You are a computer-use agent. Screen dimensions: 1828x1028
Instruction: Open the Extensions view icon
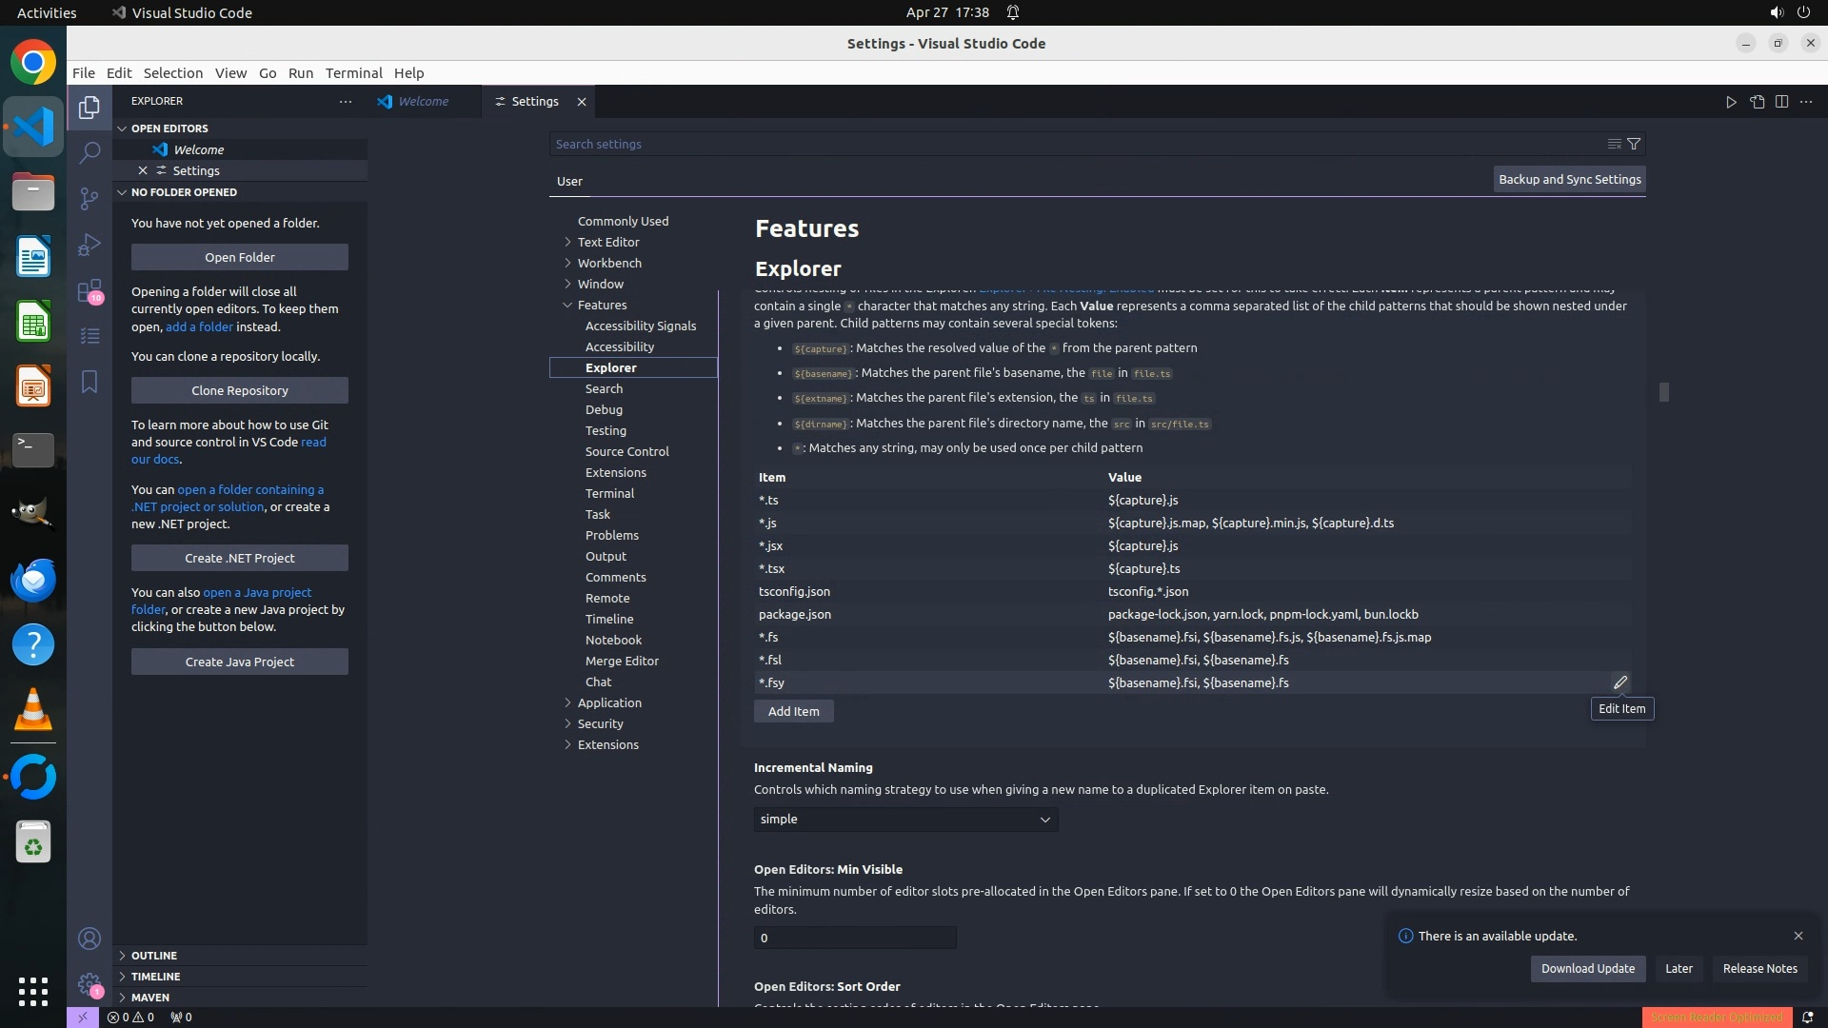89,290
